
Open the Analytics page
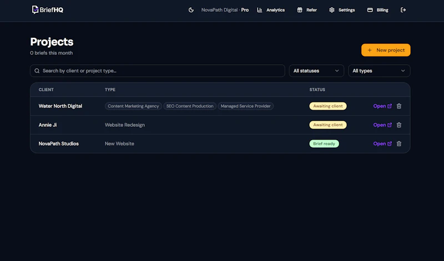pyautogui.click(x=271, y=10)
